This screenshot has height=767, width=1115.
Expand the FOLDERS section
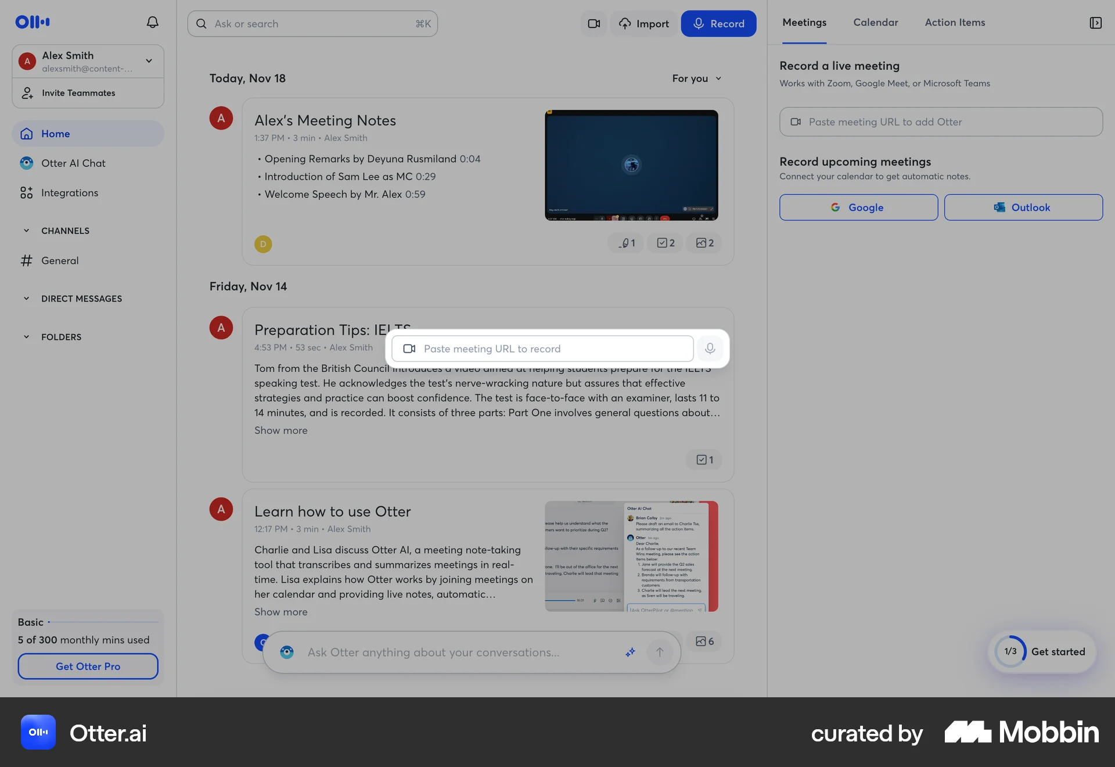click(26, 337)
